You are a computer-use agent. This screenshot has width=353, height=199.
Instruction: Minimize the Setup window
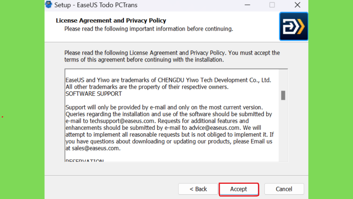pyautogui.click(x=248, y=5)
